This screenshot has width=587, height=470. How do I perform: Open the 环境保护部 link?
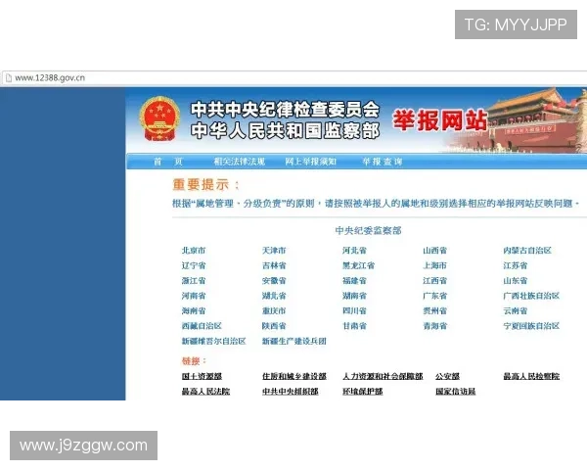tap(362, 392)
